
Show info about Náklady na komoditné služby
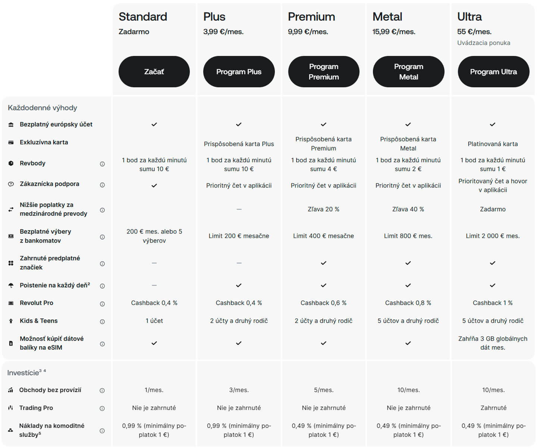(102, 431)
